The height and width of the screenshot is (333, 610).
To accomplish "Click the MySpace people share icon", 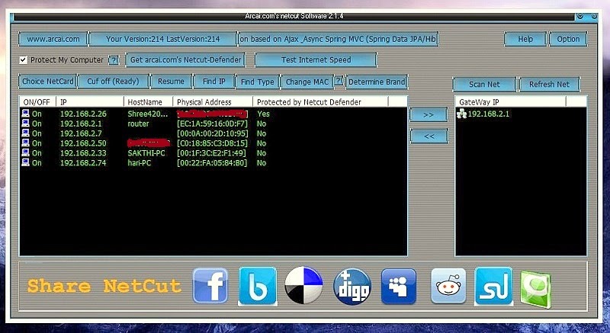I will tap(399, 287).
